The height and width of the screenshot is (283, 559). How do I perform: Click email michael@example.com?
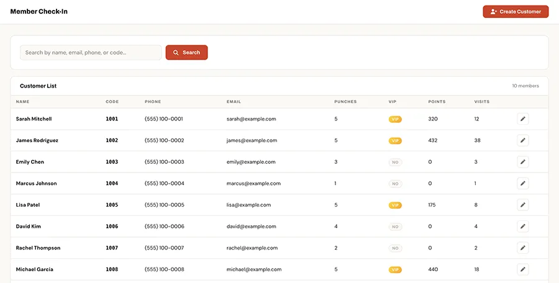point(254,269)
